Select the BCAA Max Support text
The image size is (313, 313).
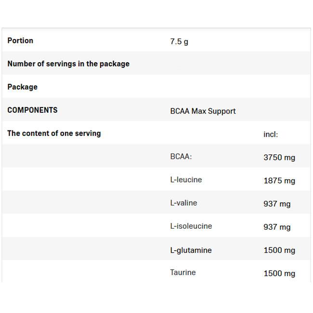pos(203,111)
